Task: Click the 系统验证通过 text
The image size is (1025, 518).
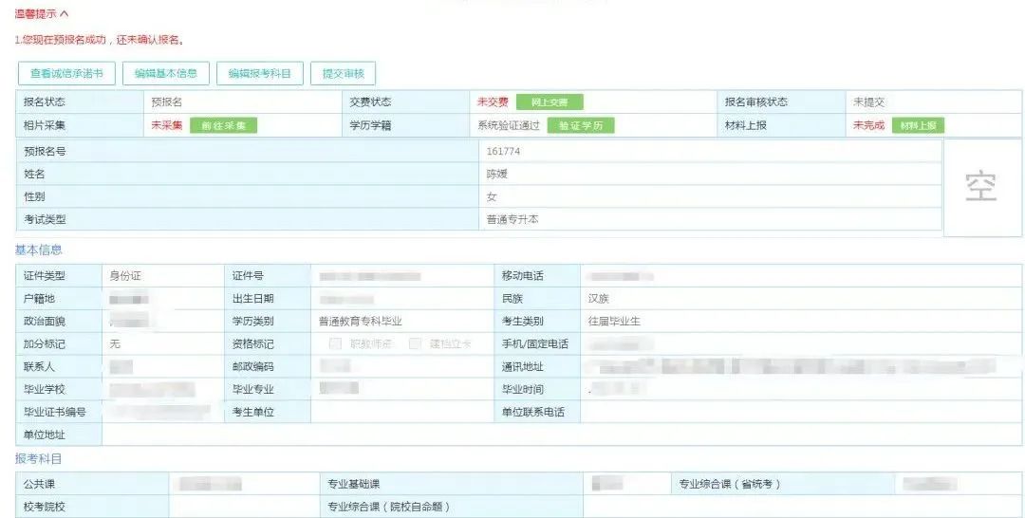Action: click(x=509, y=125)
